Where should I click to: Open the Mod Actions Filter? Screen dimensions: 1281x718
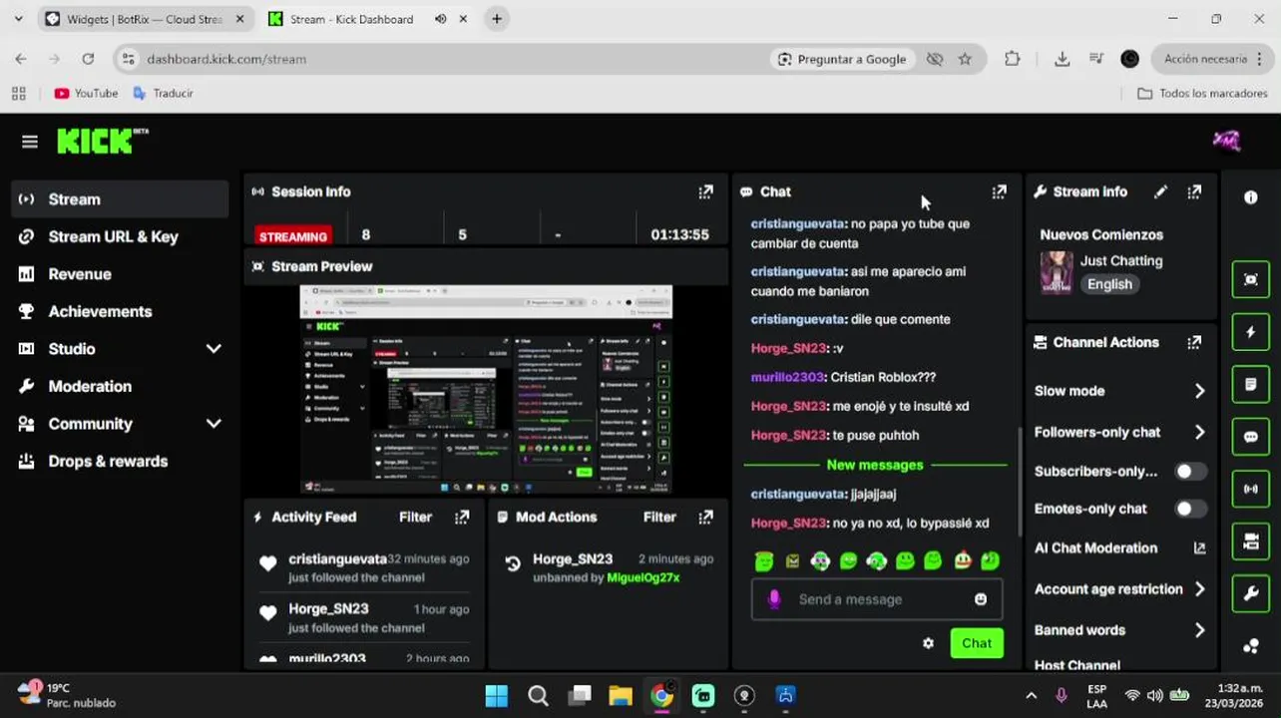[x=659, y=517]
